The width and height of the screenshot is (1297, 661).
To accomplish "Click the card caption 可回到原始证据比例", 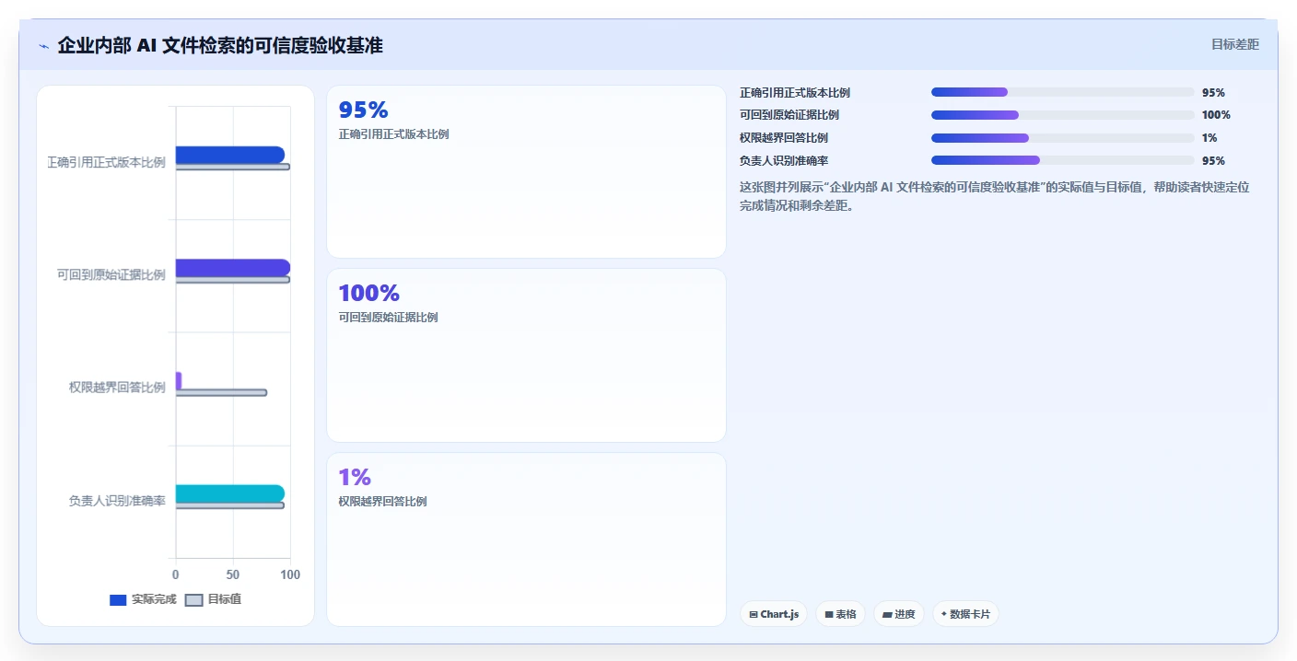I will point(388,318).
